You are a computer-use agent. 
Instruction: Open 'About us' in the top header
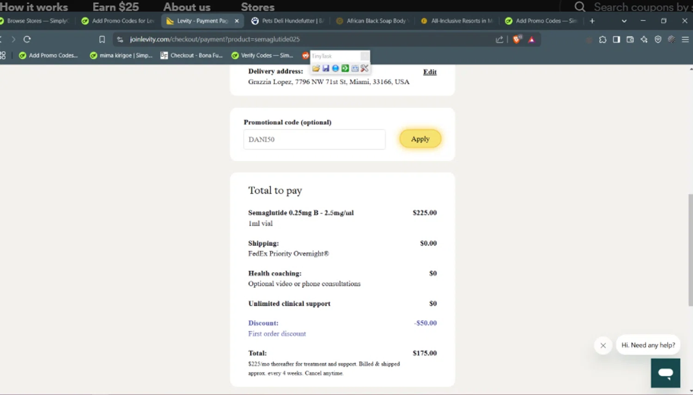point(187,6)
